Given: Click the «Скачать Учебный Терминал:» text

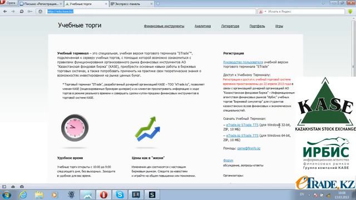Looking at the screenshot, I should click(244, 118).
